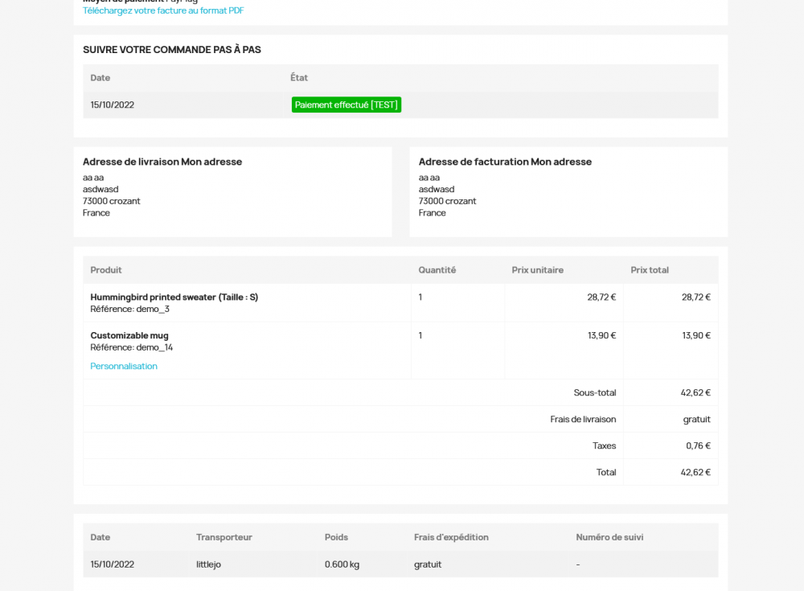Open the Personnalisation link for the mug
804x591 pixels.
coord(124,366)
